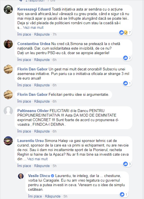
Task: Expand Laurentiu Ursu's comment with Vezi mai mult
Action: coord(37,159)
